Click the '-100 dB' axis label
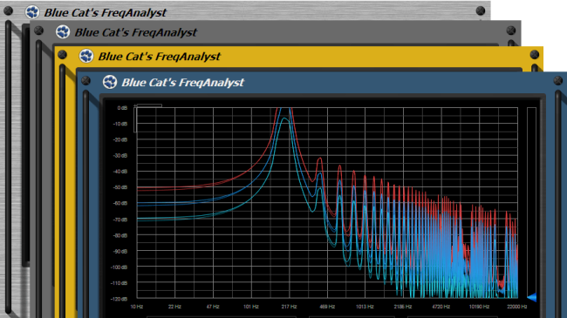Screen dimensions: 567x318 (119, 267)
